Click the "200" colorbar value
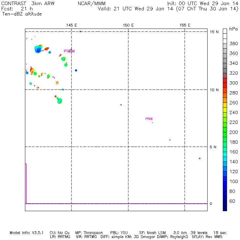 234,132
